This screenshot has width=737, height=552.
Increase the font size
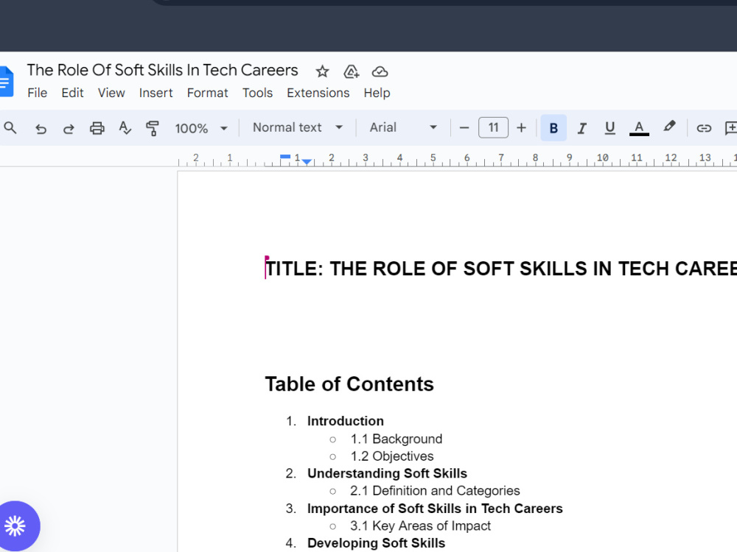pyautogui.click(x=521, y=127)
